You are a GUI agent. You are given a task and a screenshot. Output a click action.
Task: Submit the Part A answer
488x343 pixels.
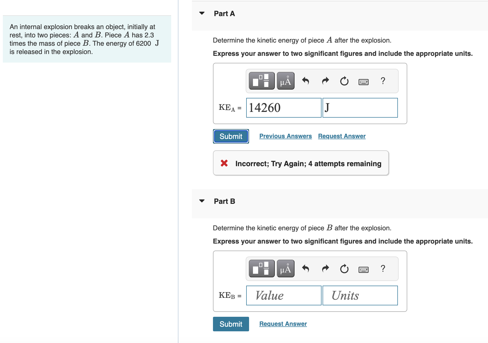(231, 136)
